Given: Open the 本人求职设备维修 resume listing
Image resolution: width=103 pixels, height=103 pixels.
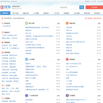Looking at the screenshot, I should (x=72, y=72).
